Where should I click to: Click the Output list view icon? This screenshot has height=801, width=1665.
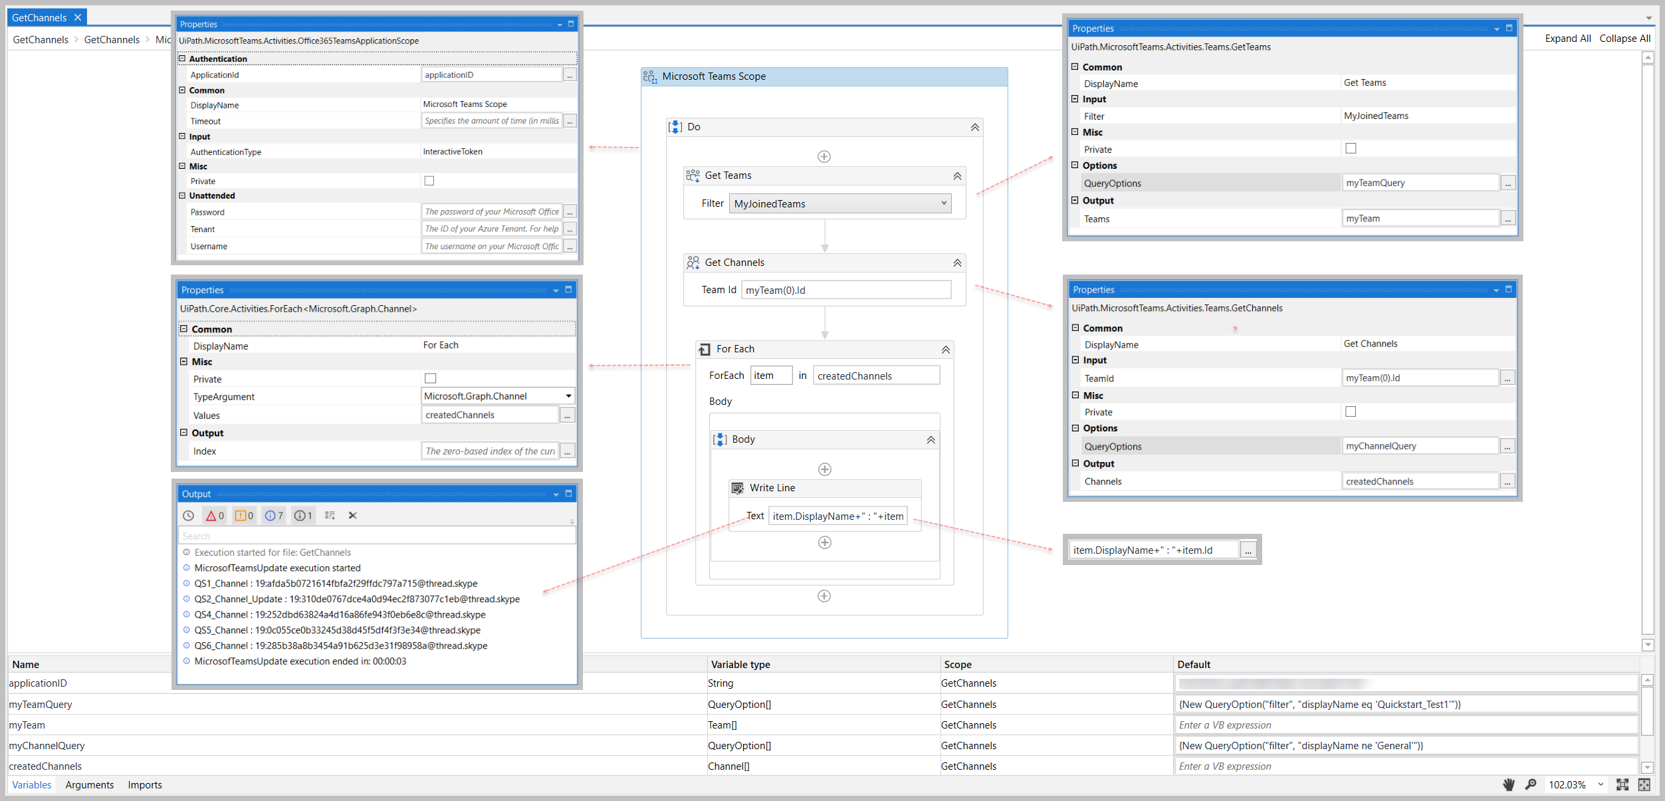click(x=330, y=516)
